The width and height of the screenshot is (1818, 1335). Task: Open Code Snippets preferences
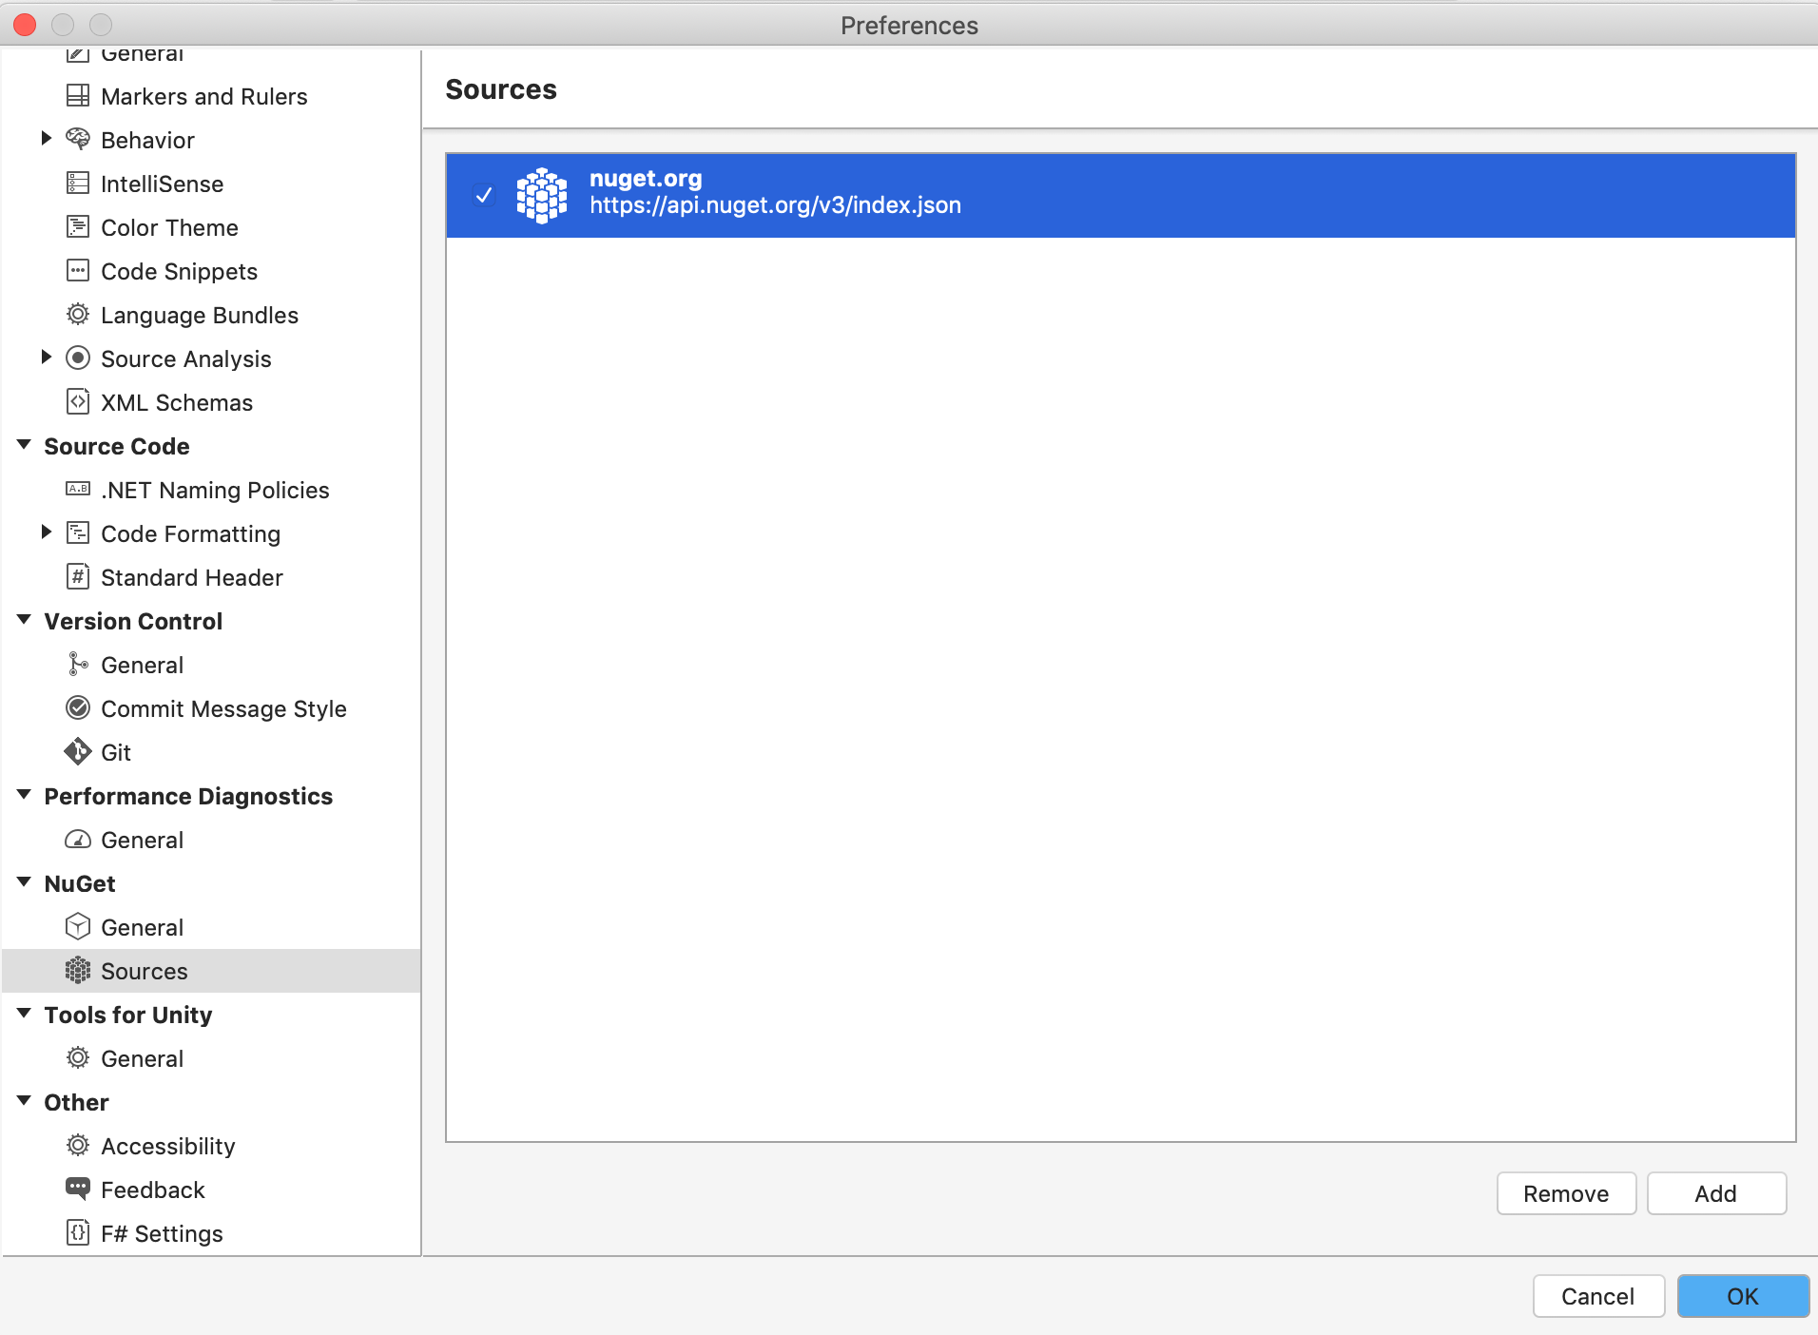coord(179,271)
